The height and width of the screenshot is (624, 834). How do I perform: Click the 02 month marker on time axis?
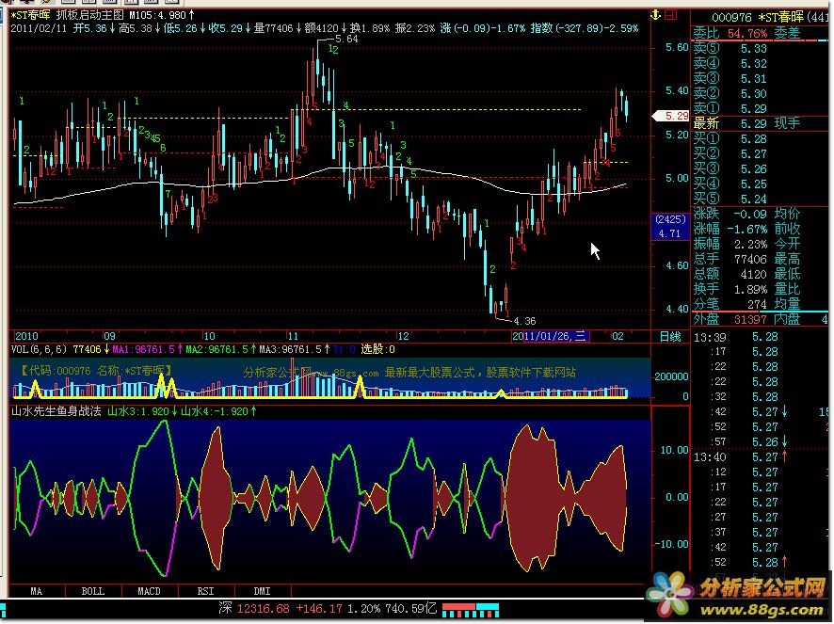pyautogui.click(x=617, y=336)
